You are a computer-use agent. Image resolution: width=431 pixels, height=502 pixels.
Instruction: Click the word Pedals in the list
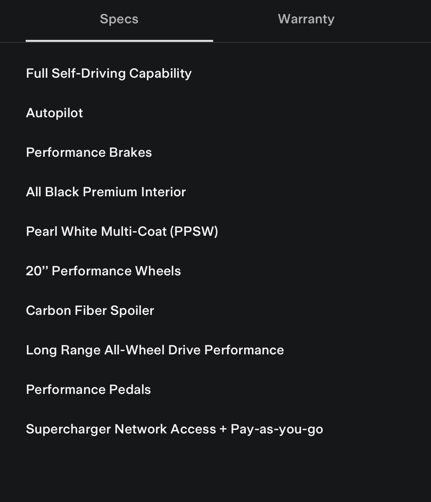click(130, 390)
